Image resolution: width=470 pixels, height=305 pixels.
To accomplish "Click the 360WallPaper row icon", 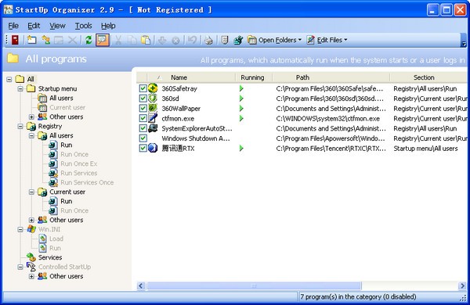I will pyautogui.click(x=153, y=108).
